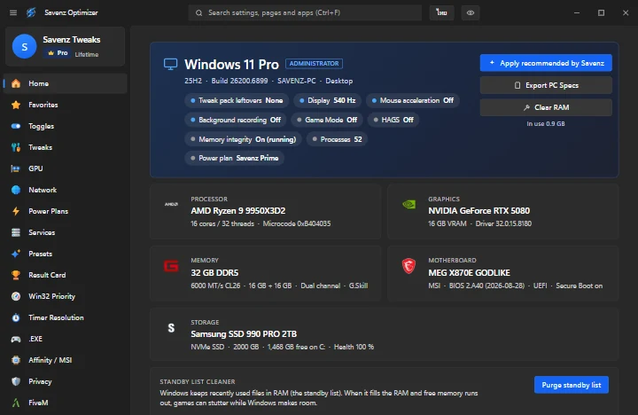Click AMD Ryzen 9 9950X3D2 text
Image resolution: width=638 pixels, height=415 pixels.
pos(238,211)
